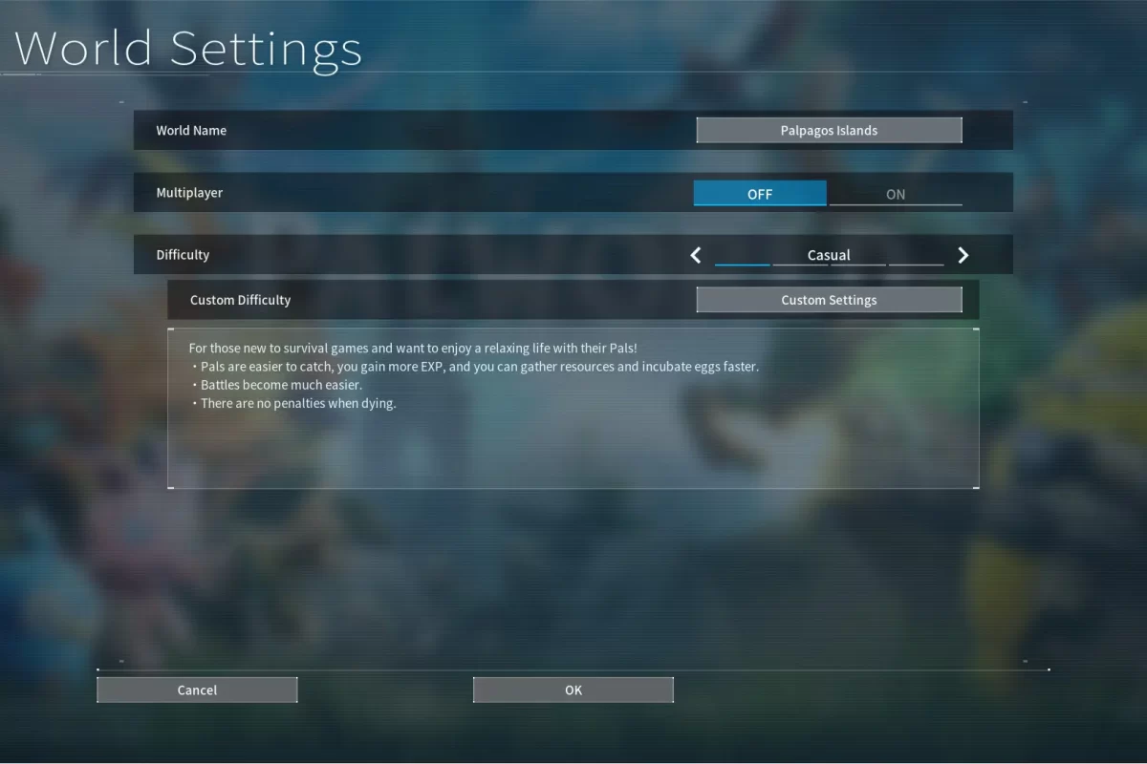Edit the Palpagos Islands world name field

coord(829,131)
